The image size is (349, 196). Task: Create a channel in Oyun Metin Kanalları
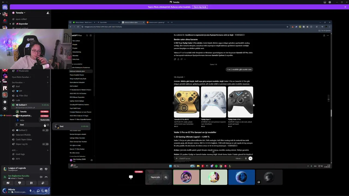point(48,77)
